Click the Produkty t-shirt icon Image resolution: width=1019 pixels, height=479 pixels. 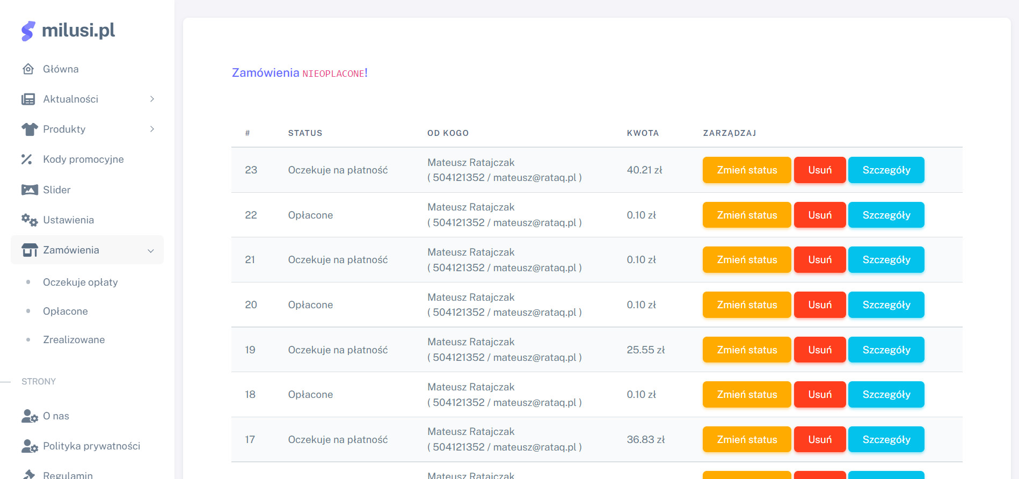30,129
